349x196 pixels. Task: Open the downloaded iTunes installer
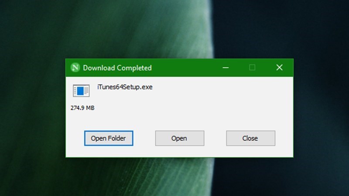pos(180,138)
